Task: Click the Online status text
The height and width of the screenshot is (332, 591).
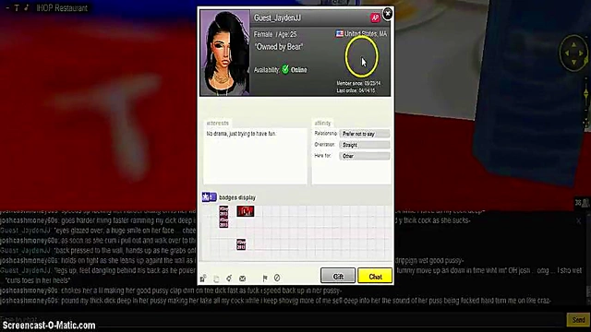Action: 299,70
